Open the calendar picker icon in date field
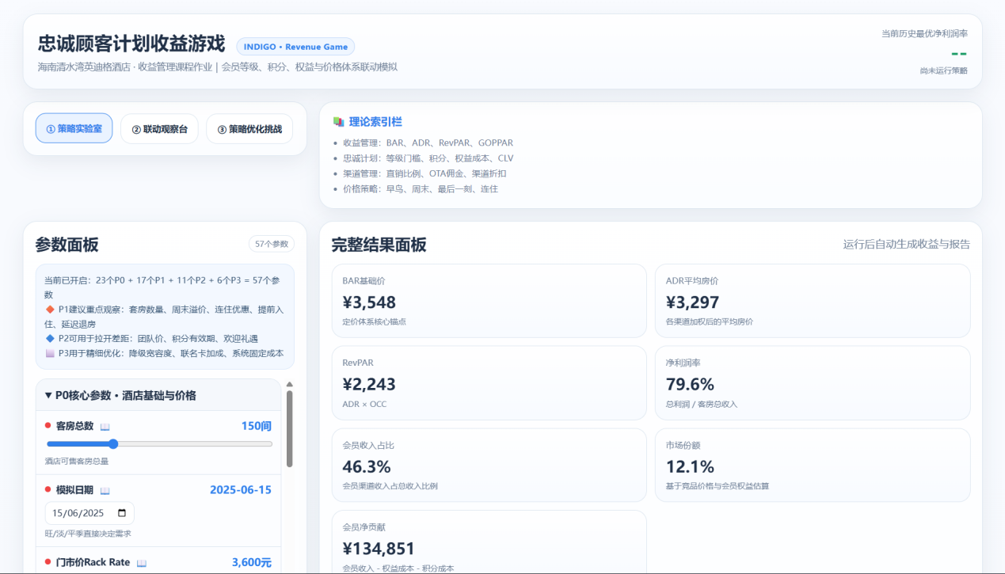 121,512
